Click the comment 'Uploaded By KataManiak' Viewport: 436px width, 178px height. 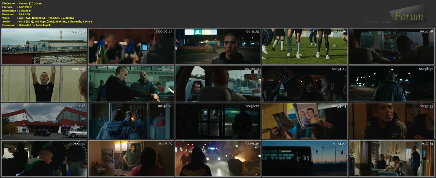(x=35, y=25)
